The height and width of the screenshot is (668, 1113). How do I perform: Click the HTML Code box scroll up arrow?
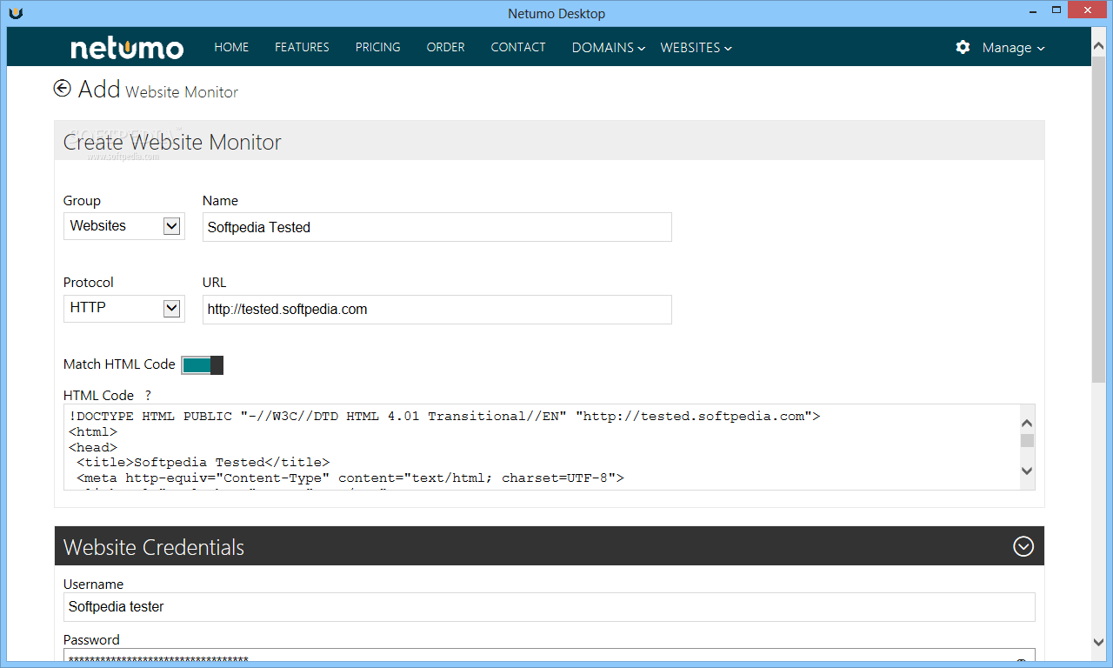[x=1027, y=422]
